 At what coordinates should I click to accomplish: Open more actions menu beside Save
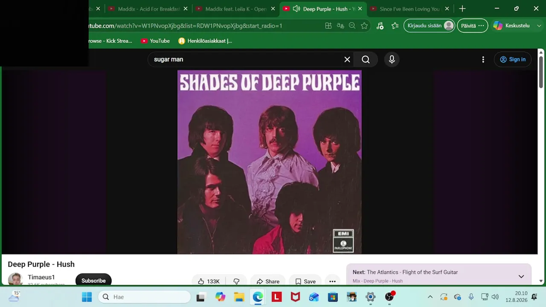tap(333, 281)
